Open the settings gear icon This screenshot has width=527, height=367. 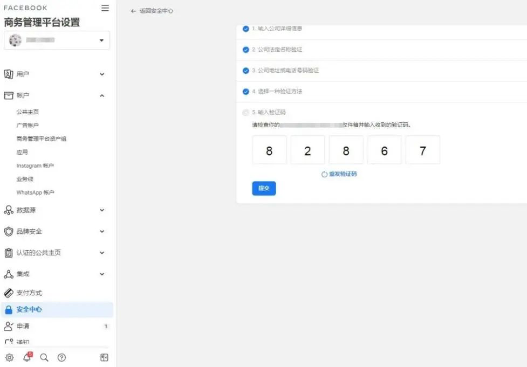(9, 357)
